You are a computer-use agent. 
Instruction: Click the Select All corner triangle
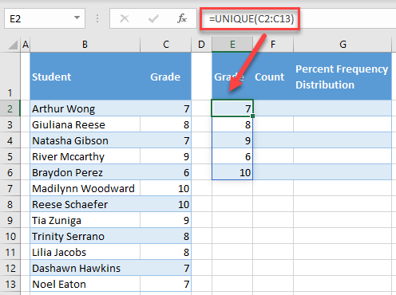(13, 45)
